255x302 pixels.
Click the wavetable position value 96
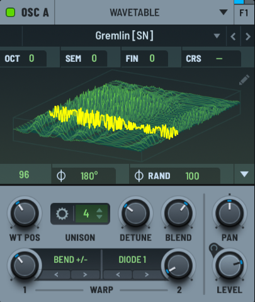point(24,175)
